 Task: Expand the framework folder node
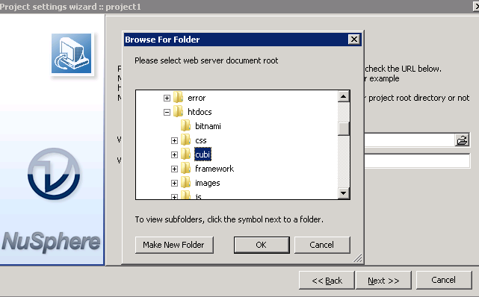174,169
